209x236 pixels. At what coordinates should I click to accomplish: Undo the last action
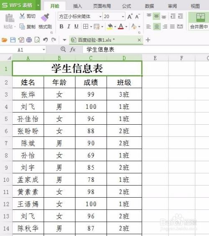pos(46,40)
